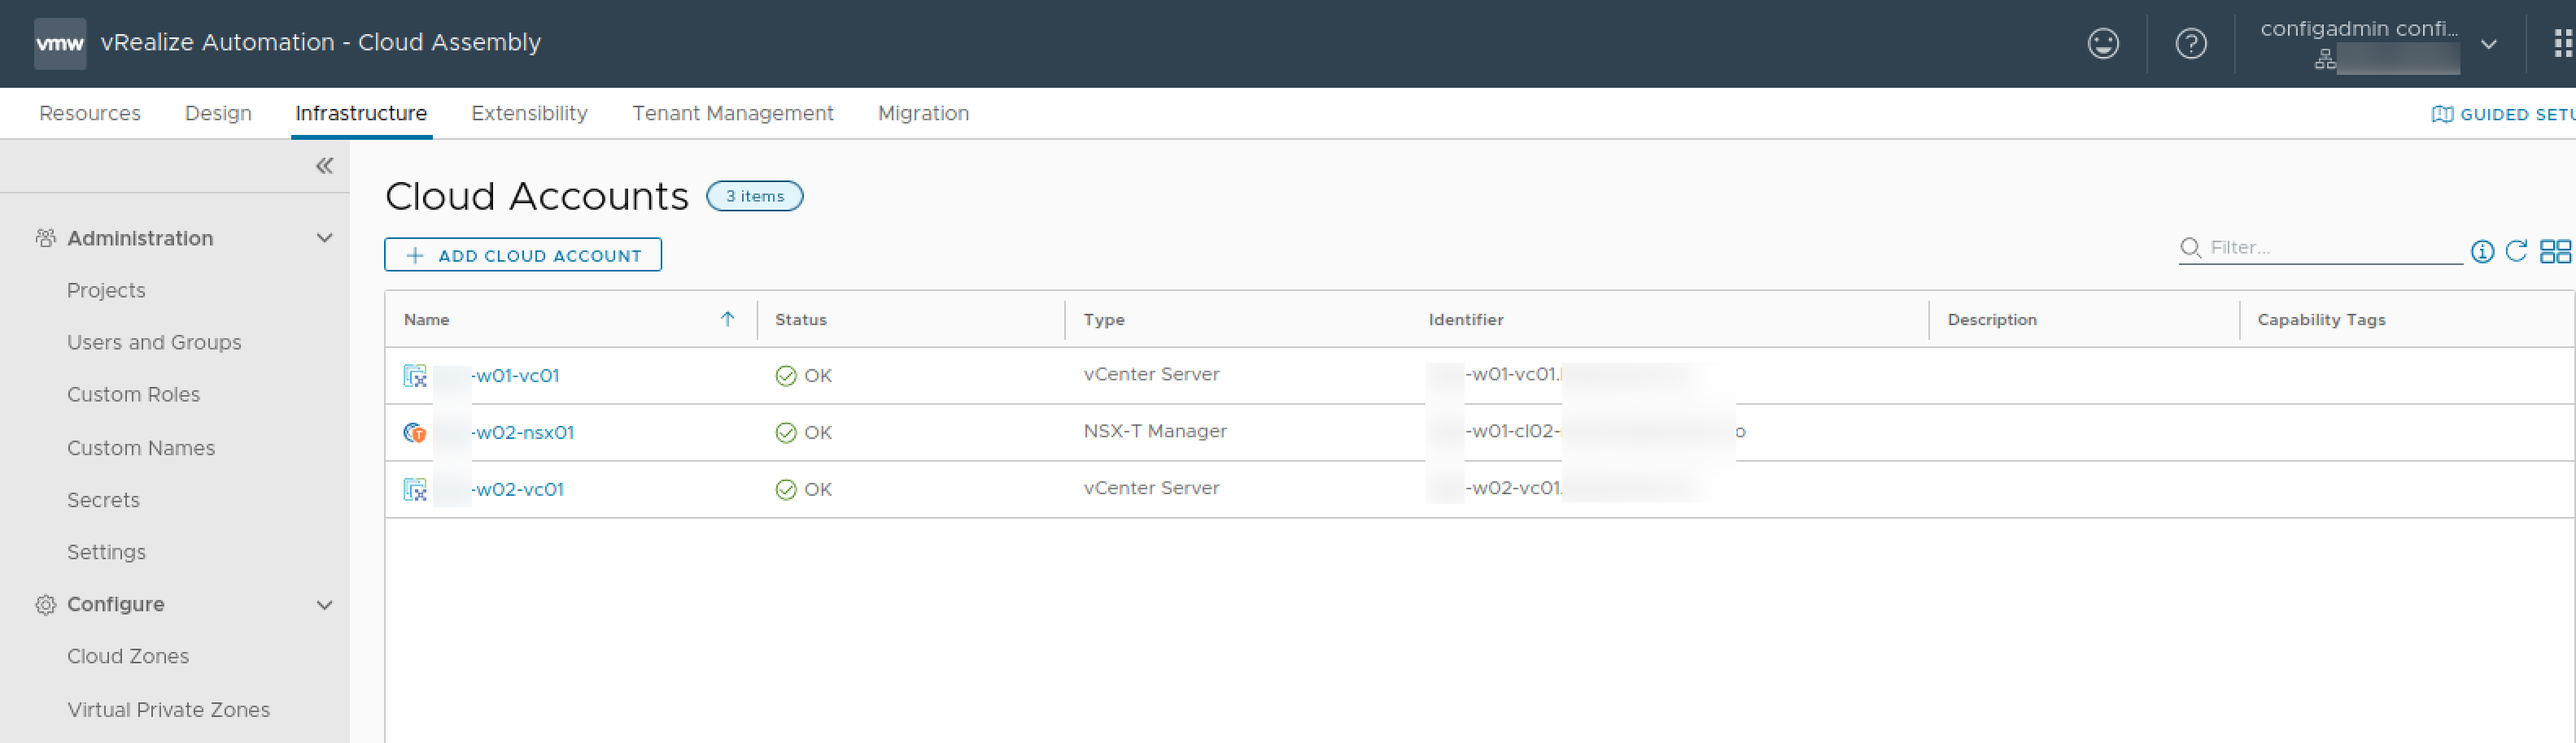
Task: Select the Infrastructure tab
Action: click(361, 114)
